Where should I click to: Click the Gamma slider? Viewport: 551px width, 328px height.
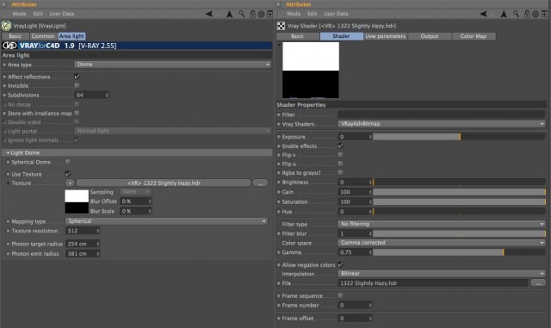click(459, 252)
